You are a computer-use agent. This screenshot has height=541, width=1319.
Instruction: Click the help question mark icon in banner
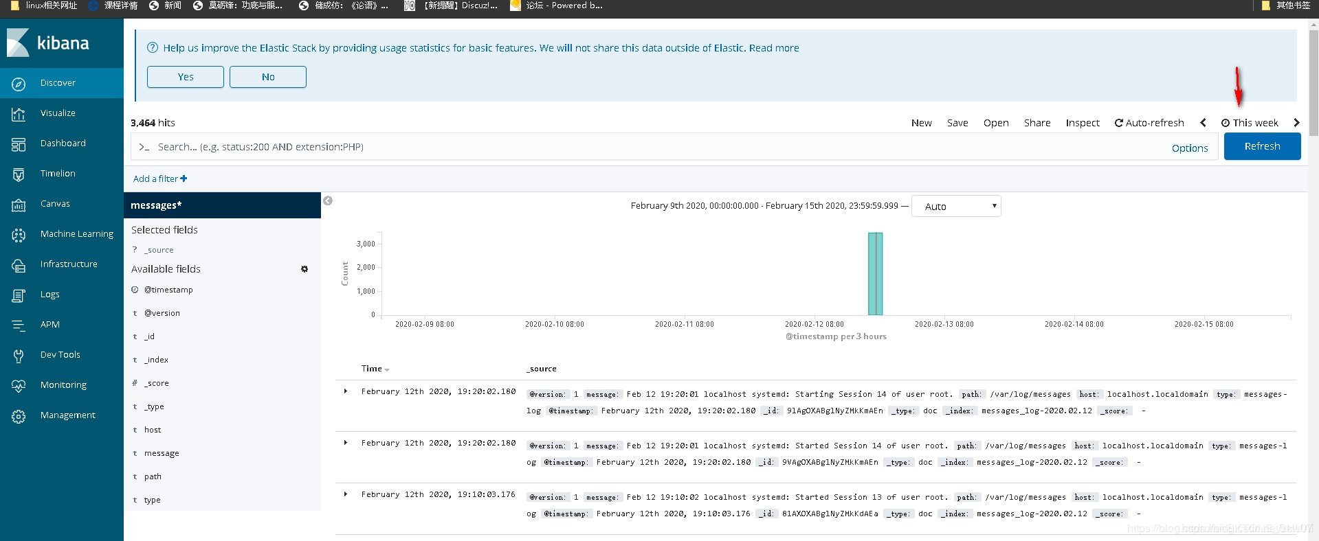point(153,48)
